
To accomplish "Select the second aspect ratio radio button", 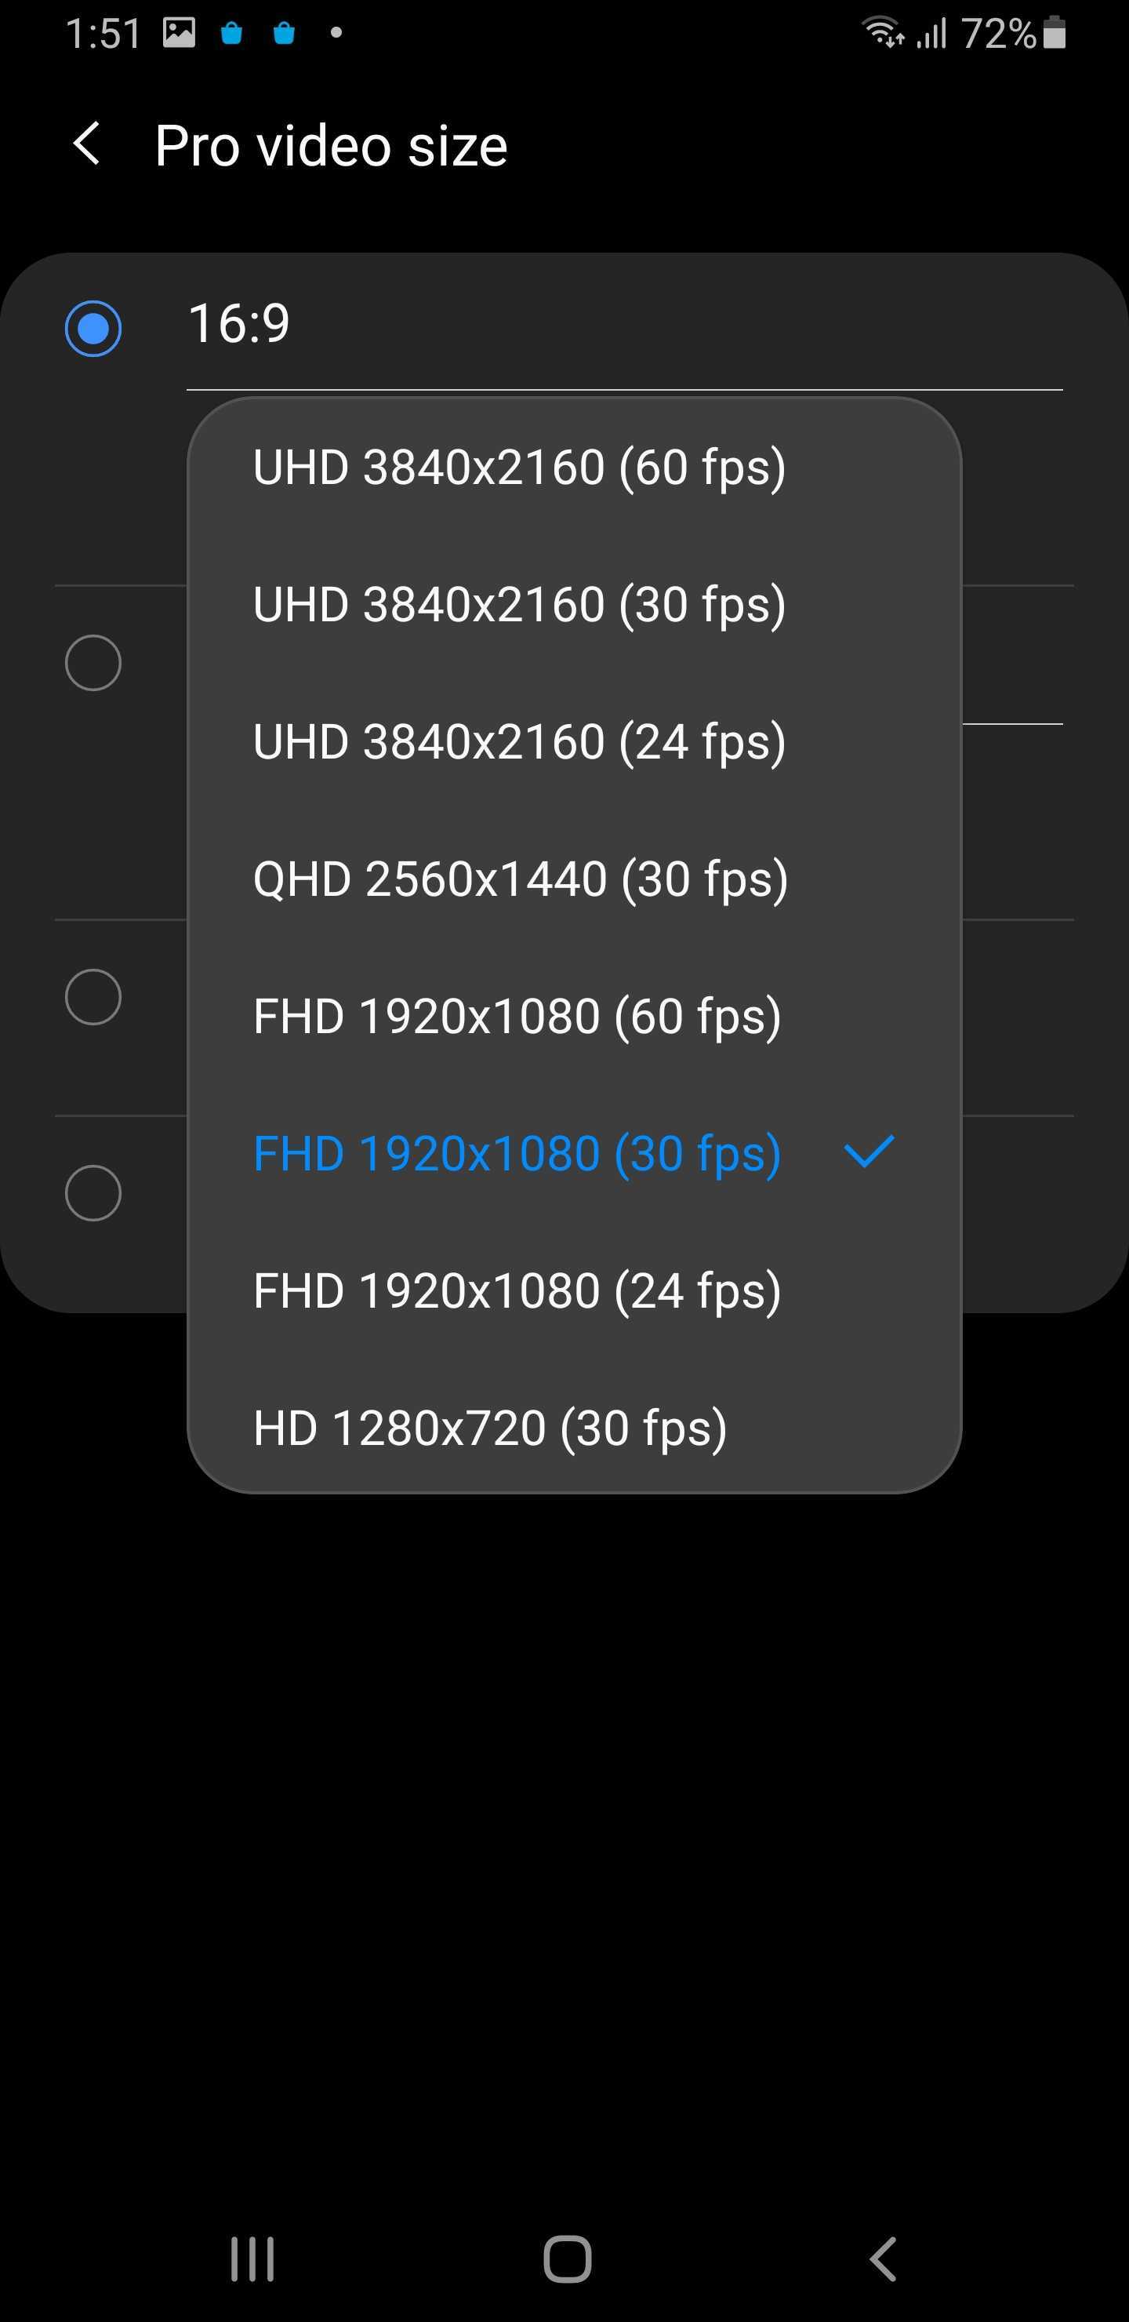I will pyautogui.click(x=93, y=663).
